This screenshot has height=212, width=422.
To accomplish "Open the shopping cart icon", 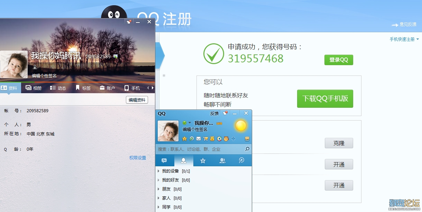I will (205, 139).
